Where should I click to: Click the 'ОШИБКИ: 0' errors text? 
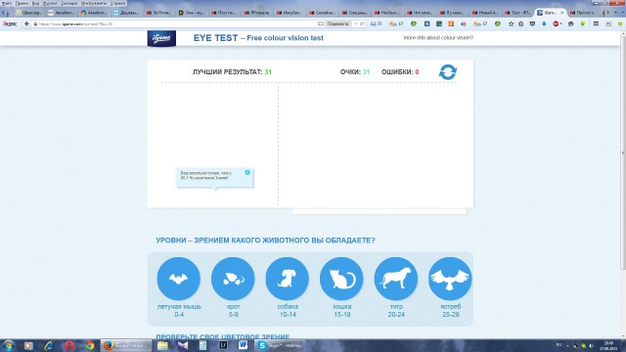(400, 72)
